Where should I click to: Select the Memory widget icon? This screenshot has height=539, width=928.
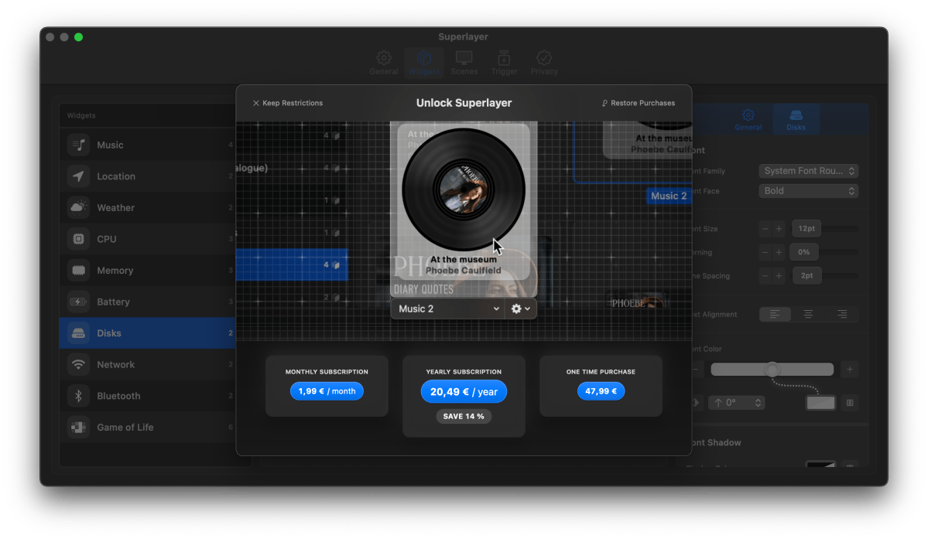pos(78,270)
